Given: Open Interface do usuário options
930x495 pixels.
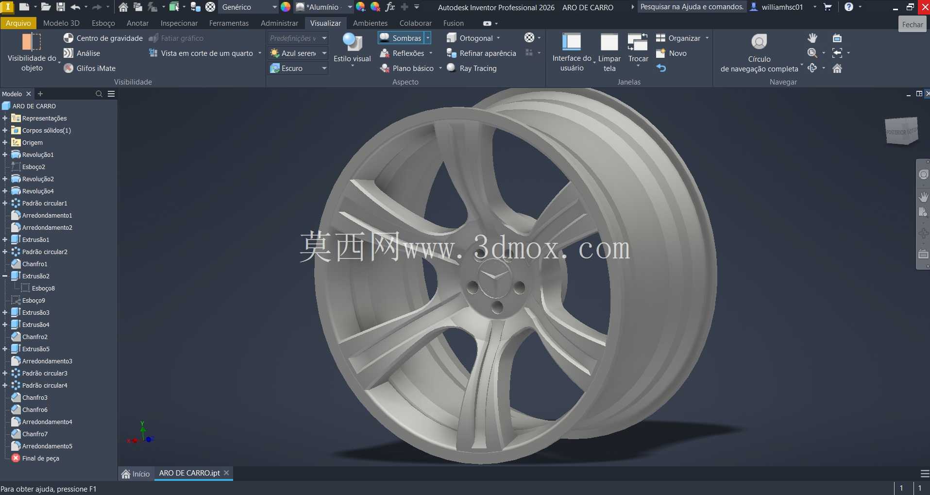Looking at the screenshot, I should 572,52.
